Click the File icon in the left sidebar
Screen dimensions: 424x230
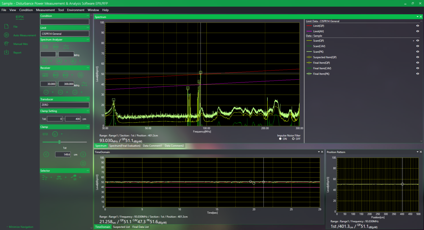coord(6,26)
